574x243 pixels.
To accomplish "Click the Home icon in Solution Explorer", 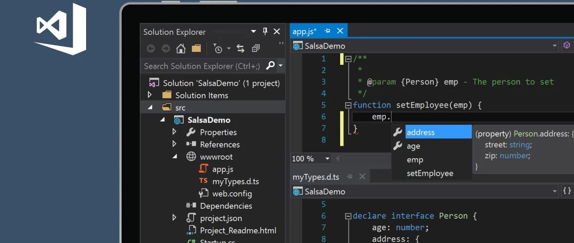I will [x=181, y=48].
